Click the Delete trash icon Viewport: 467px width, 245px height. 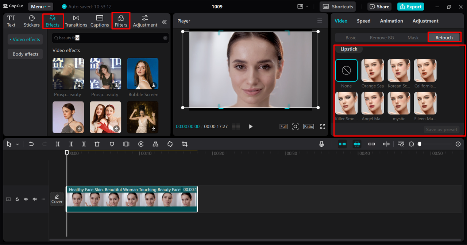pos(97,144)
